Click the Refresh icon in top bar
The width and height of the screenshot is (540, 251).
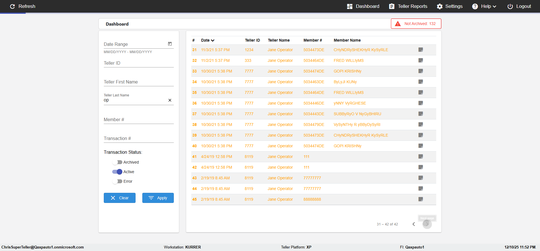[x=12, y=6]
